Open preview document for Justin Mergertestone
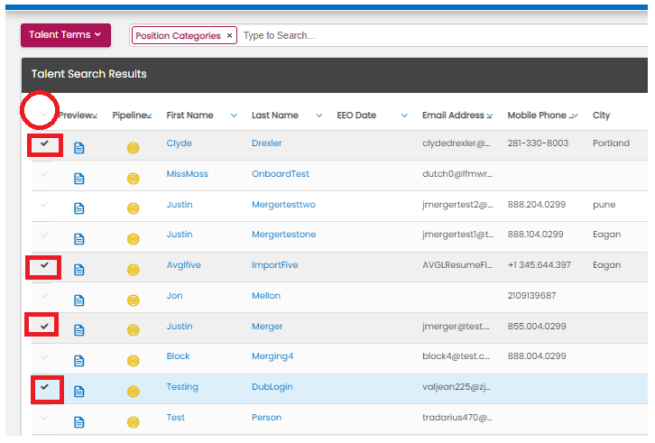 click(x=79, y=238)
